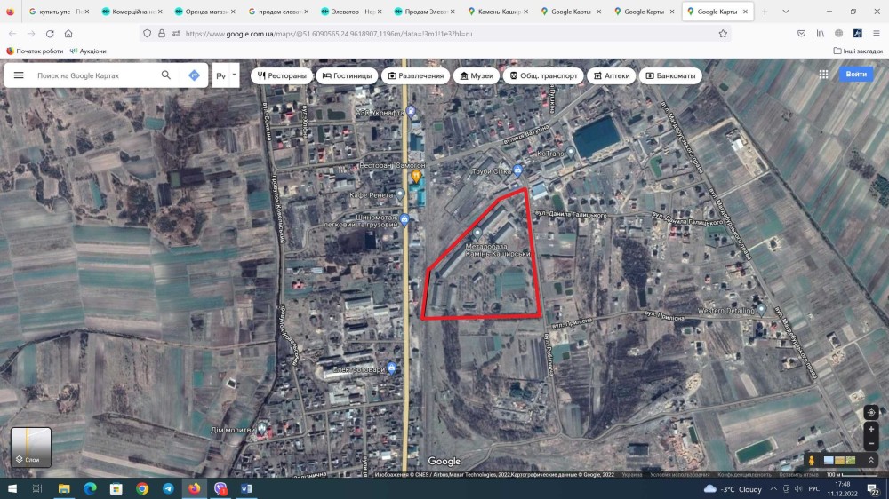Open the Початок роботи bookmark
Screen dimensions: 889x499
35,51
